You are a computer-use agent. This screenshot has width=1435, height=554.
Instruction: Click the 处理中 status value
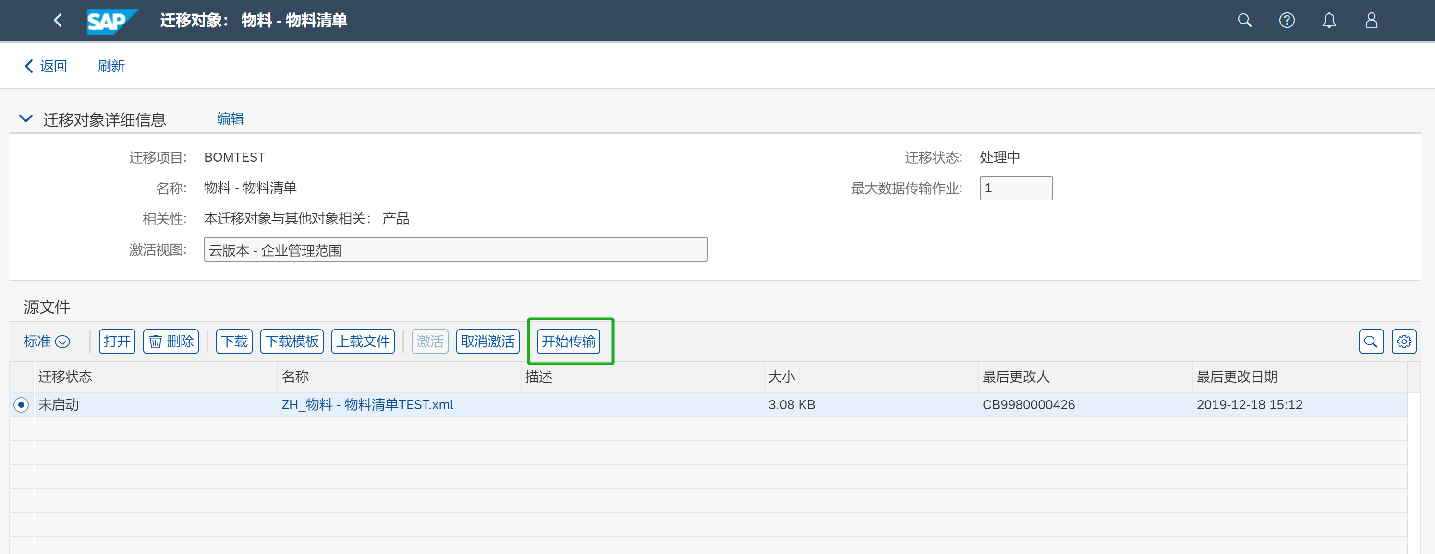[x=1000, y=157]
